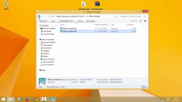Open Locais recentes
This screenshot has height=102, width=182.
(x=49, y=34)
